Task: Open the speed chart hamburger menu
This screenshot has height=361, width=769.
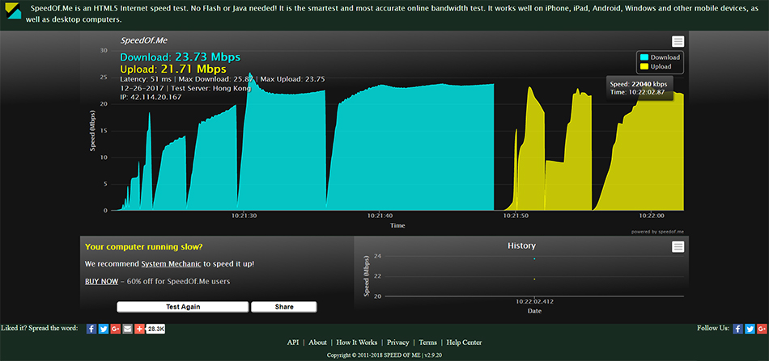Action: (678, 41)
